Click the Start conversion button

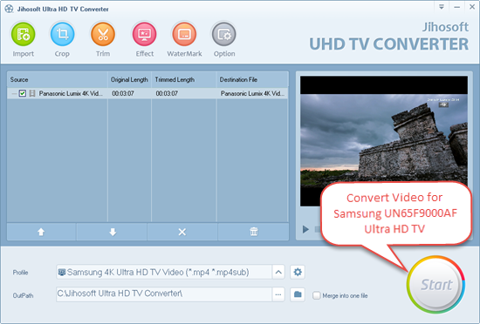click(x=435, y=285)
